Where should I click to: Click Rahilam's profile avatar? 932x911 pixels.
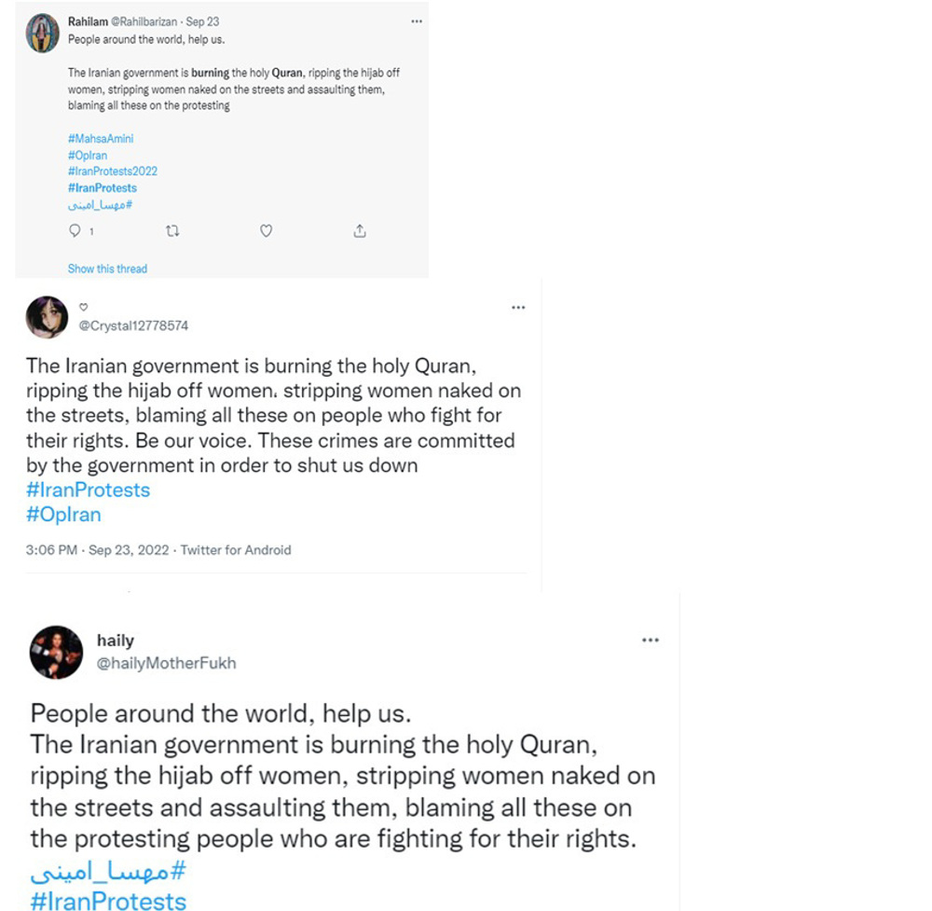42,34
